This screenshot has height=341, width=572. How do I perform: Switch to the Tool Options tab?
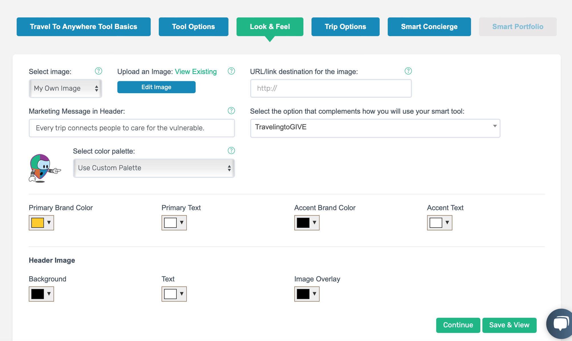click(194, 26)
